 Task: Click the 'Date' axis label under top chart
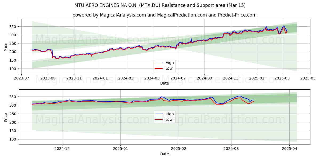165,83
